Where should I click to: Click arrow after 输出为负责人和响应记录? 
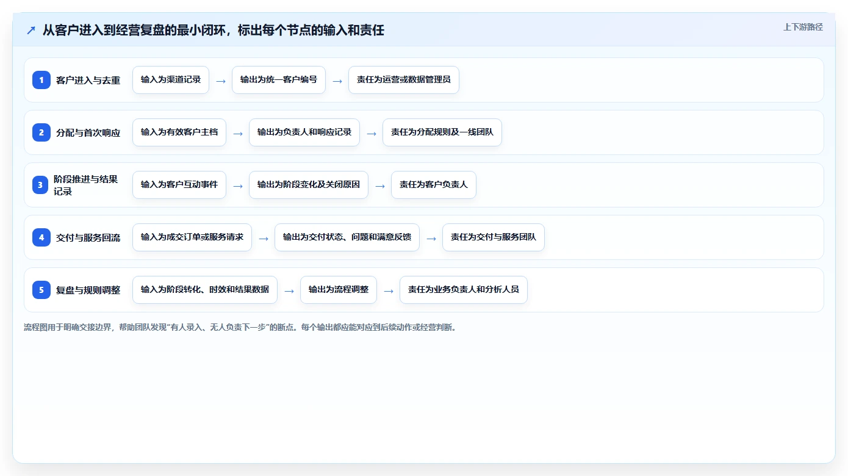(372, 133)
